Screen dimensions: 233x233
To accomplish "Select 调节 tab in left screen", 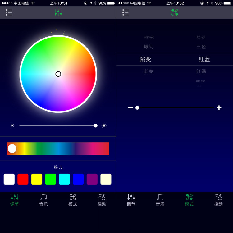I will [15, 200].
